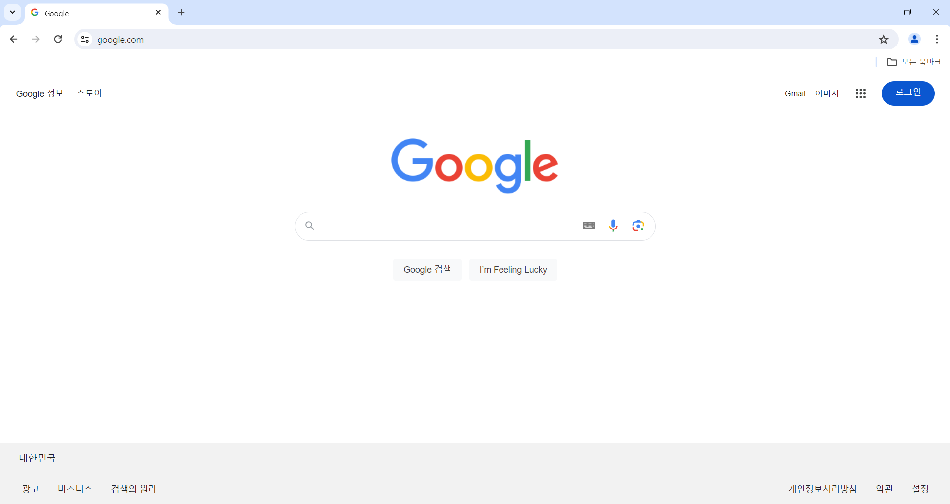Open Chrome three-dot menu
The width and height of the screenshot is (950, 504).
pyautogui.click(x=937, y=39)
